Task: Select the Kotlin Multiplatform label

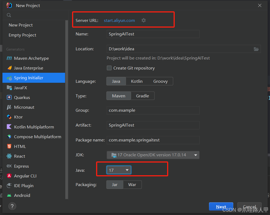Action: (34, 127)
